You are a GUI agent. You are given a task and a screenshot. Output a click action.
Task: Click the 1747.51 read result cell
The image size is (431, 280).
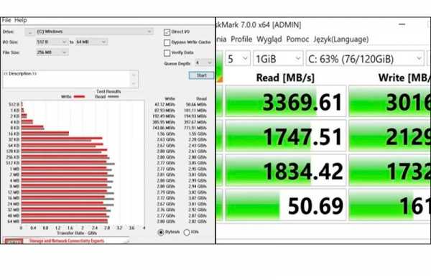286,136
